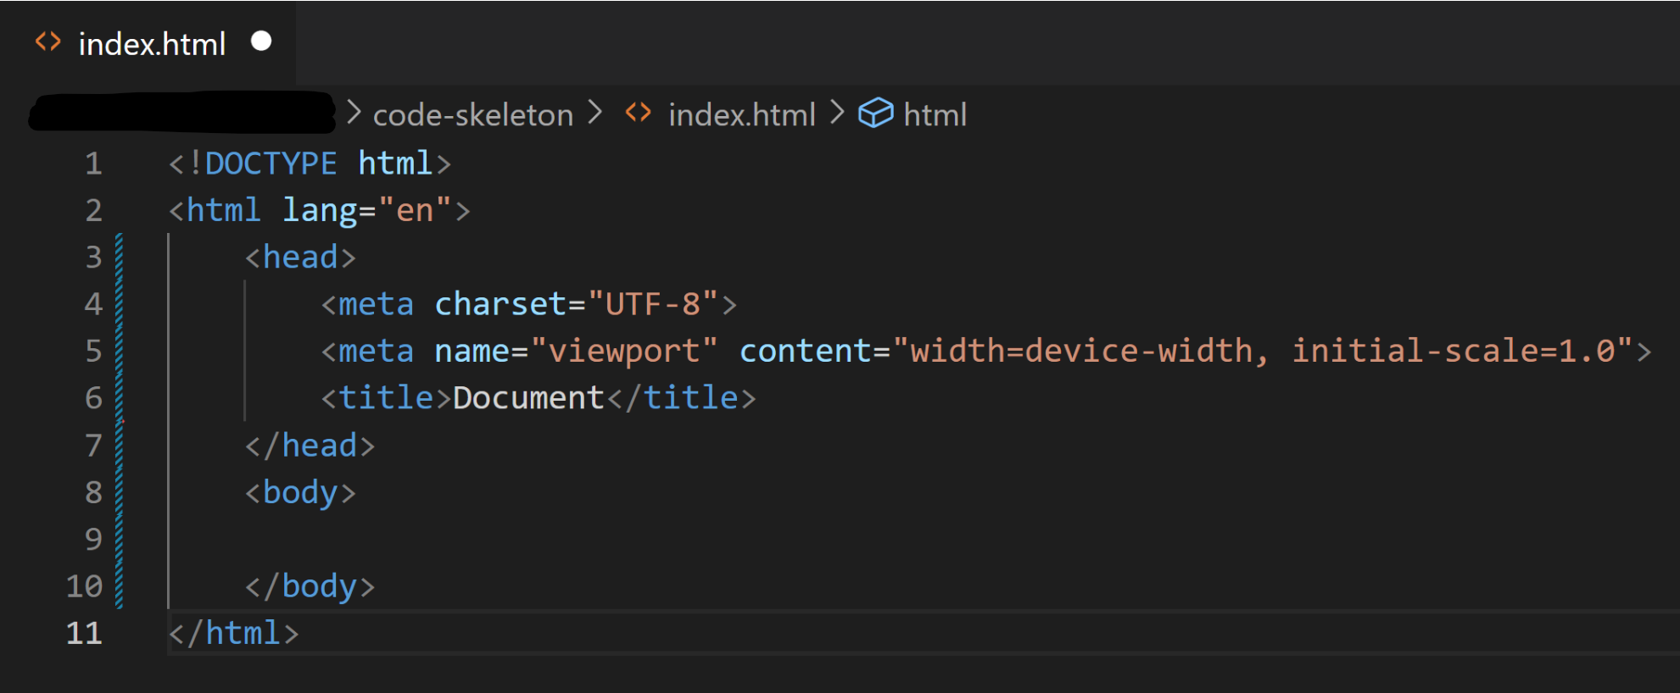The image size is (1680, 693).
Task: Click the content attribute on line 5
Action: click(806, 351)
